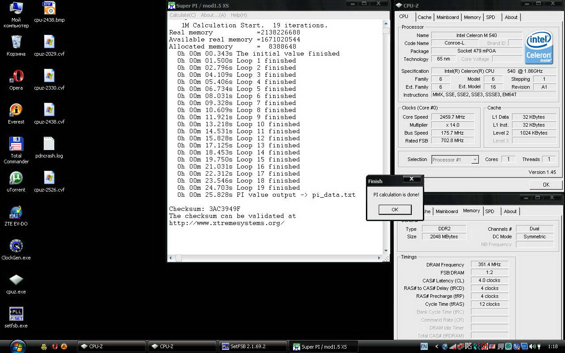
Task: Launch uTorrent from desktop
Action: coord(16,182)
